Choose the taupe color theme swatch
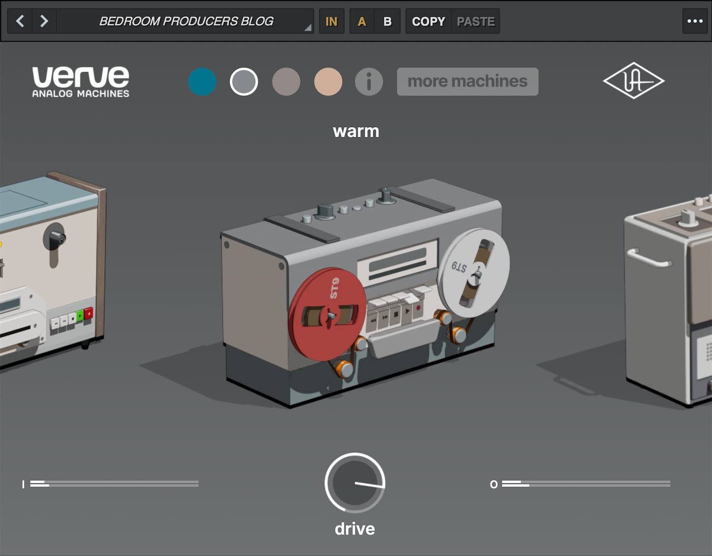Screen dimensions: 712x556 coord(286,82)
